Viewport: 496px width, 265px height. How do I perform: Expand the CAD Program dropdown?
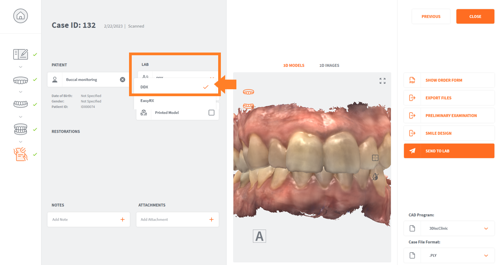tap(486, 229)
